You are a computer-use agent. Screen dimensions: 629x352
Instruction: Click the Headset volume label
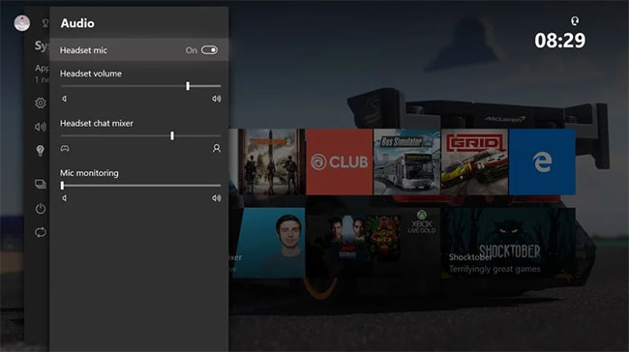pyautogui.click(x=91, y=73)
